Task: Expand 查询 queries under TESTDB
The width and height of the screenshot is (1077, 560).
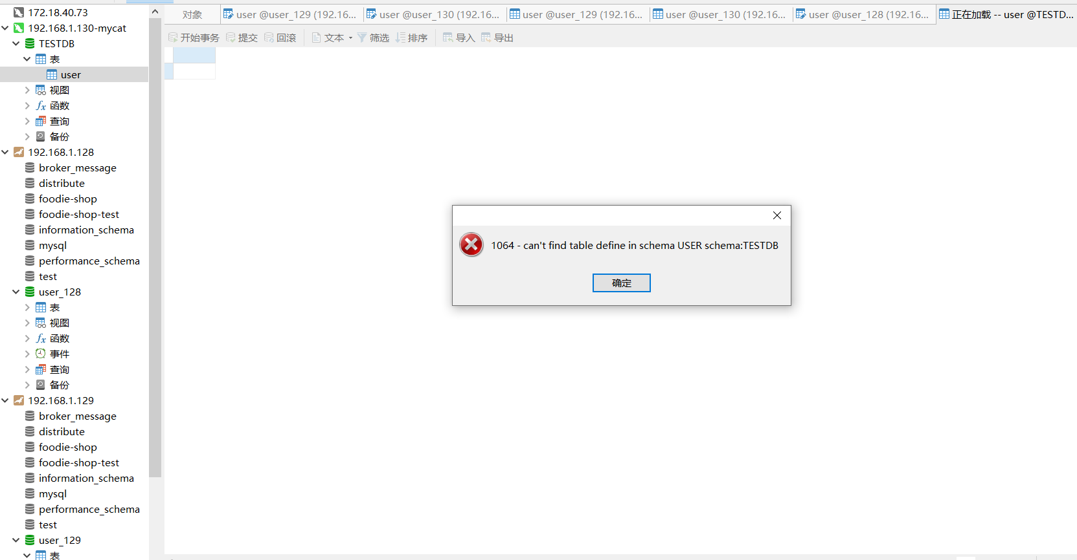Action: [x=27, y=121]
